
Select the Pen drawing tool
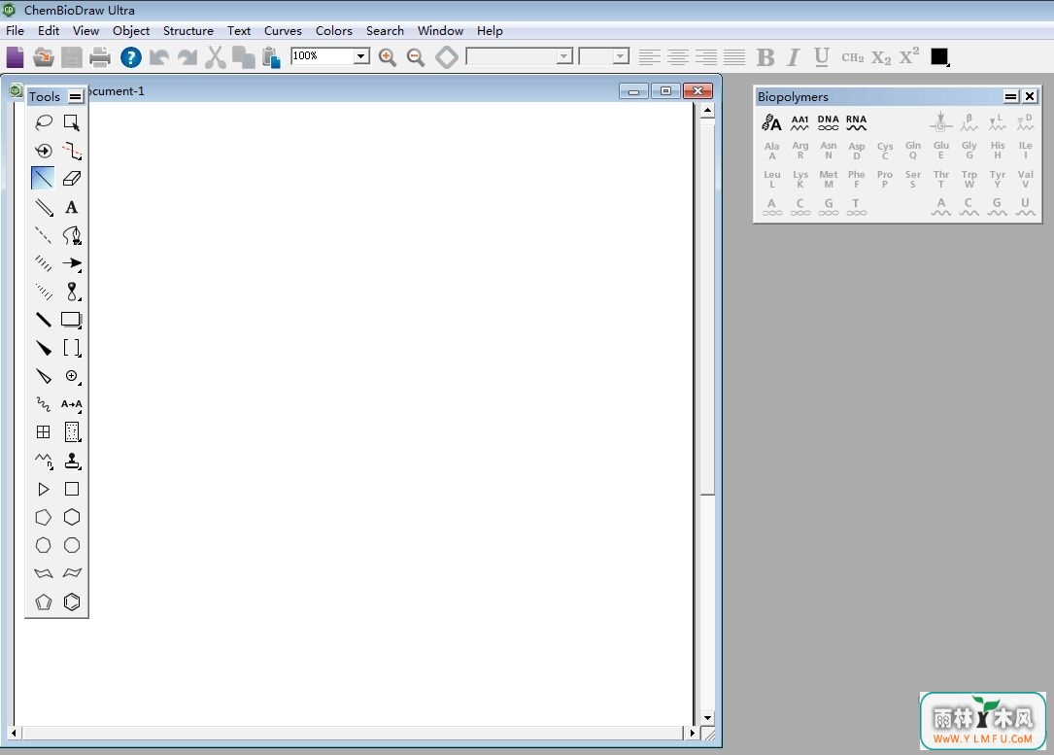(72, 234)
